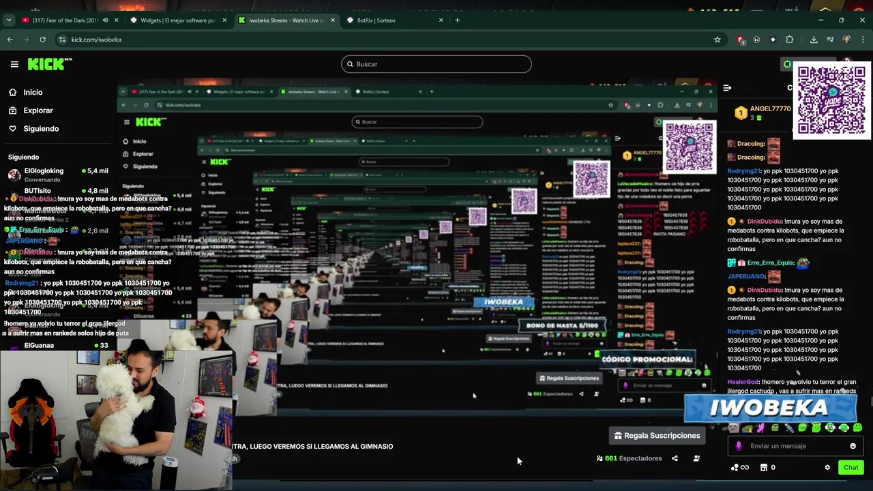
Task: Open the hamburger menu beside the Kick logo
Action: (14, 64)
